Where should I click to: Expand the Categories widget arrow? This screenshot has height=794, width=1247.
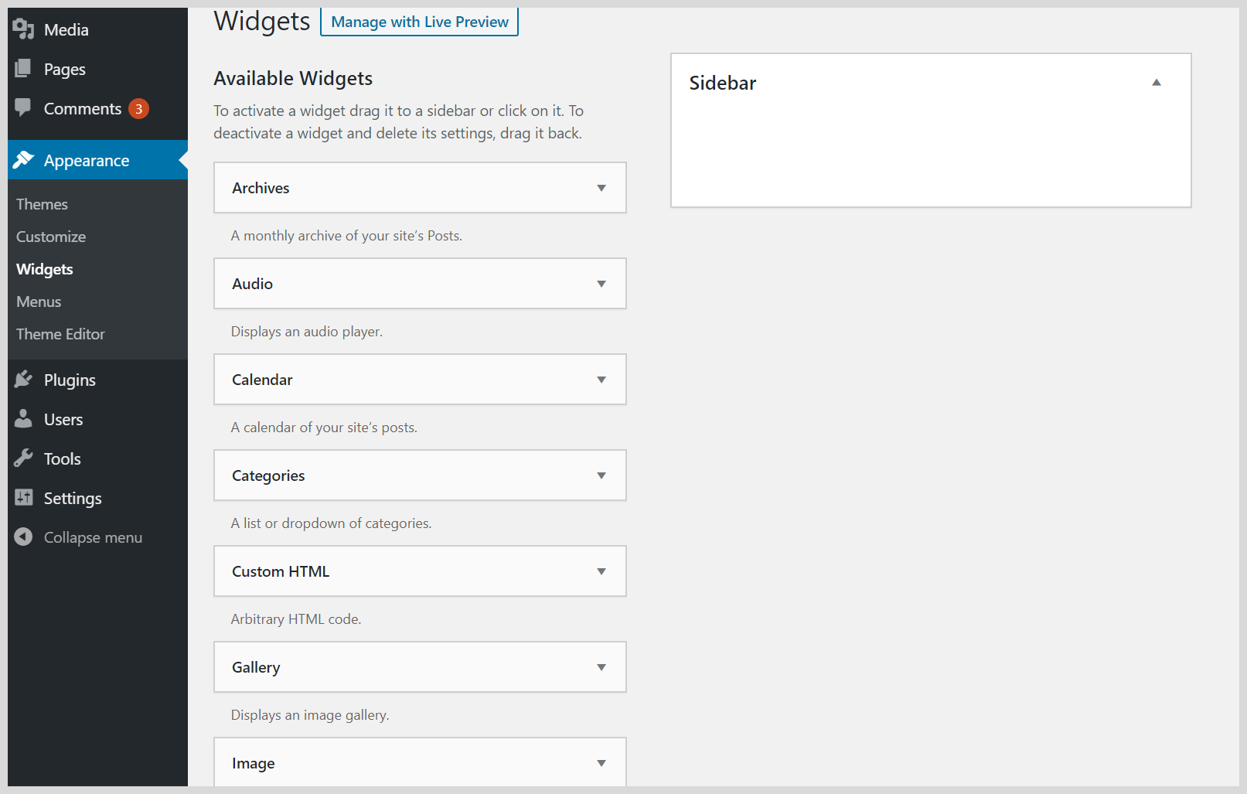(601, 475)
